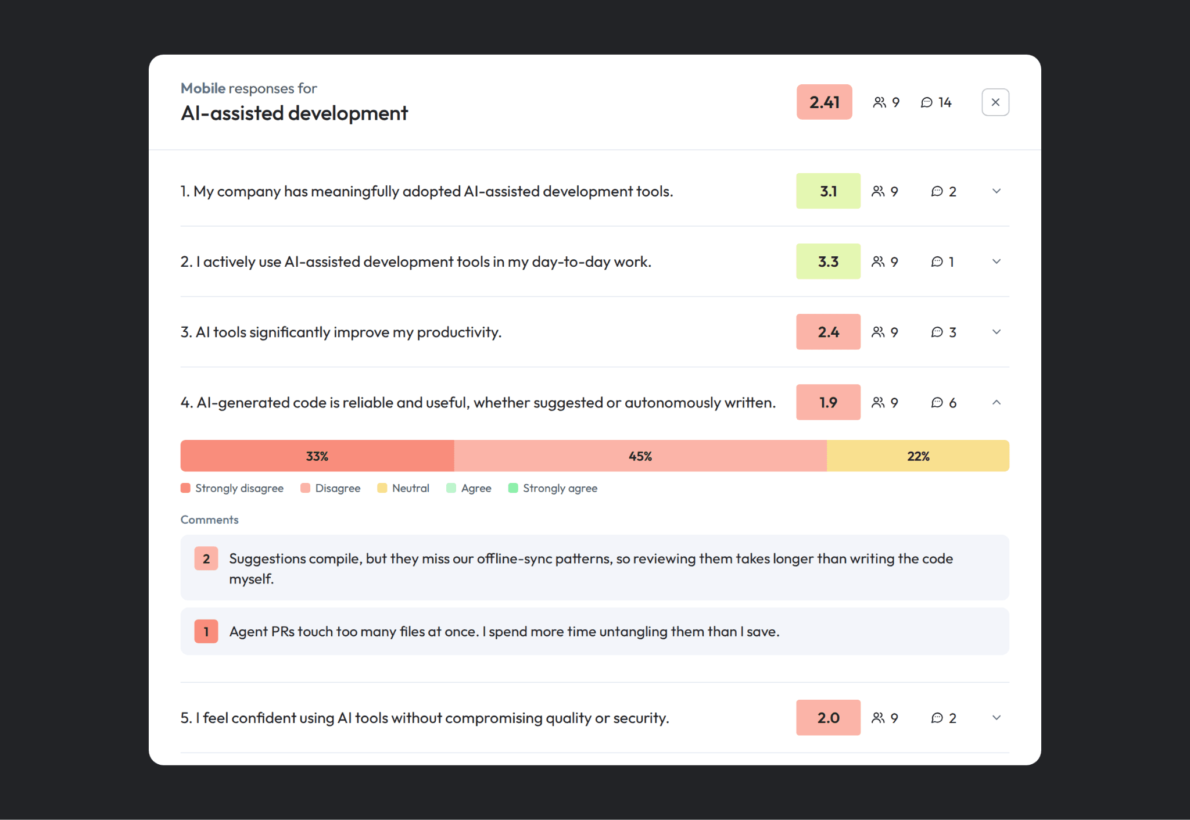The image size is (1190, 820).
Task: Close the Mobile responses dialog
Action: point(995,102)
